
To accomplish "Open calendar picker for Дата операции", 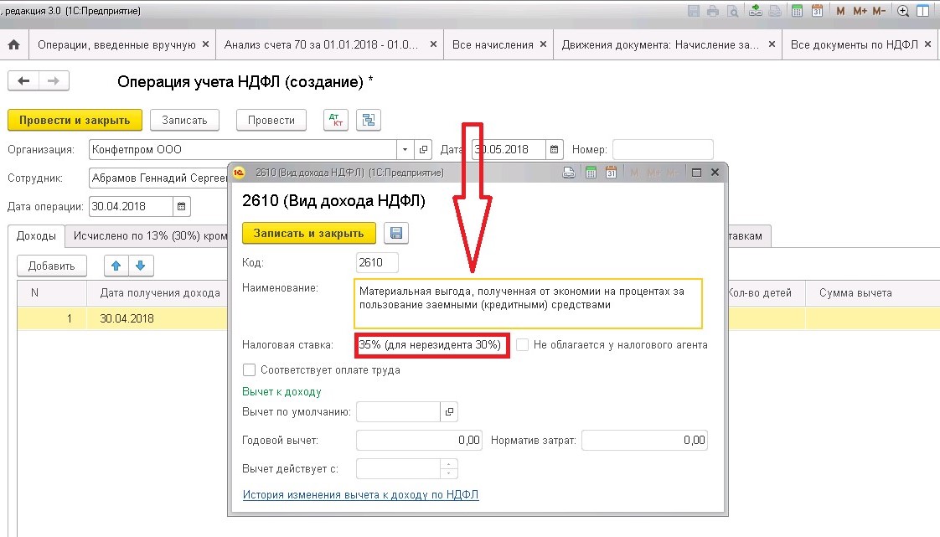I will click(x=182, y=206).
